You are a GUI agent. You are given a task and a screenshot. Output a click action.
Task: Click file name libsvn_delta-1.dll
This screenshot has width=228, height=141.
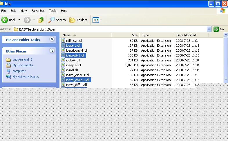pyautogui.click(x=77, y=80)
